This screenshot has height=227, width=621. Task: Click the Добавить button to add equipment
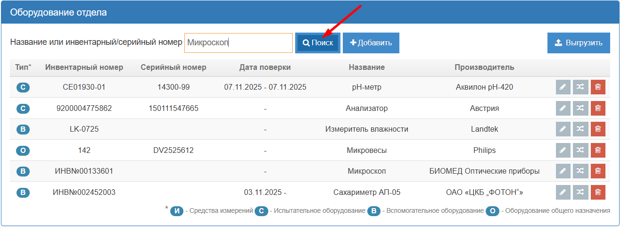371,43
